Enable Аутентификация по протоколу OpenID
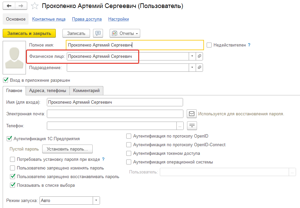300x208 pixels. pyautogui.click(x=129, y=136)
